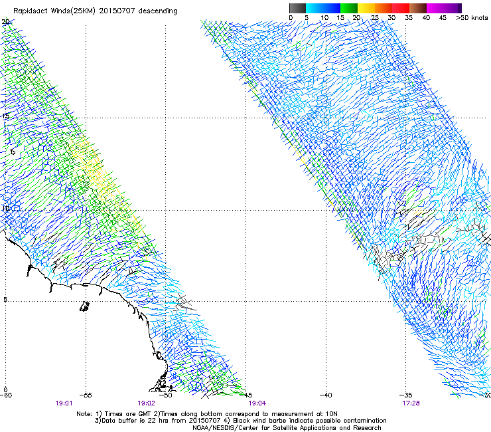Click the gray 0-5 knots color segment
This screenshot has width=491, height=432.
pos(297,8)
